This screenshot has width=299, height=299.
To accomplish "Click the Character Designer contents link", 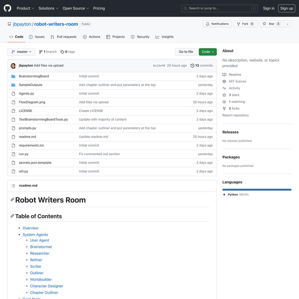I will coord(47,286).
